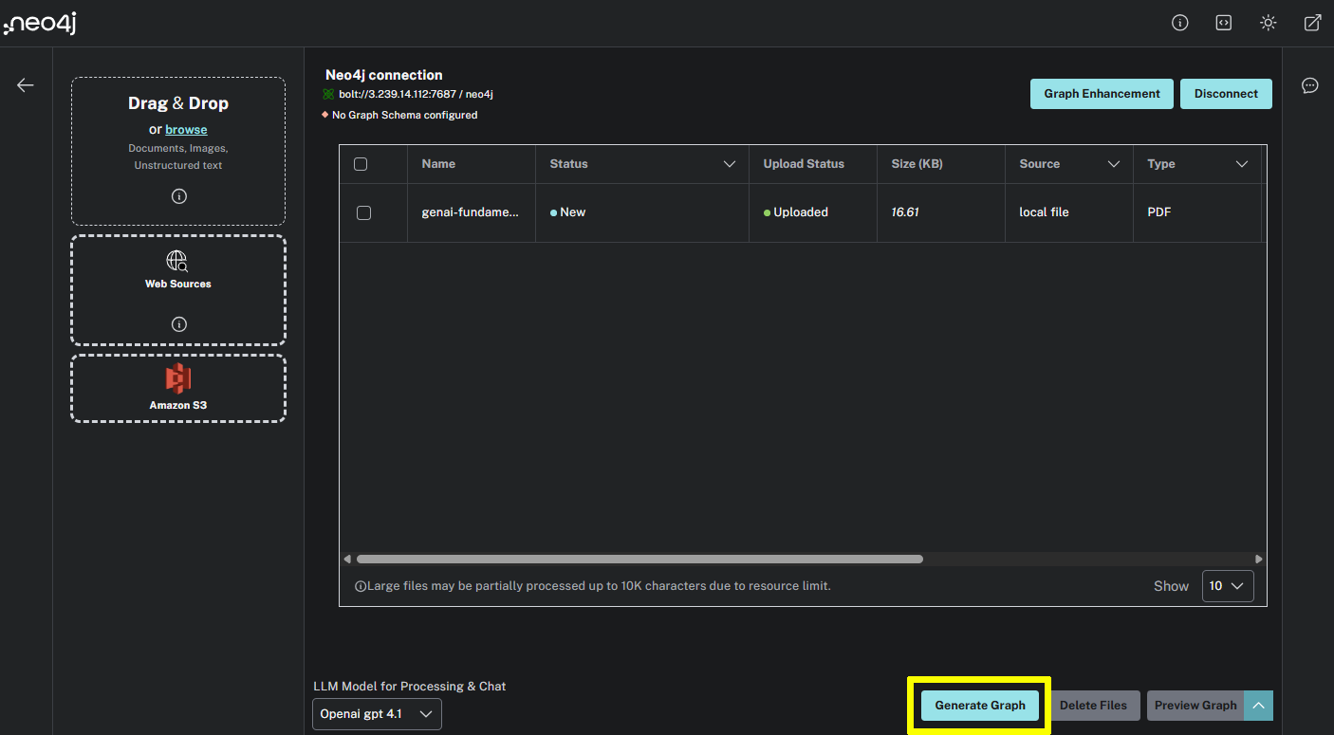1334x735 pixels.
Task: Toggle light theme with the sun icon
Action: 1269,23
